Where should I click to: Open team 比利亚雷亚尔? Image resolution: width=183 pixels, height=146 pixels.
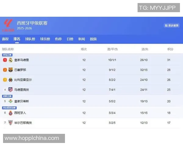pyautogui.click(x=23, y=80)
